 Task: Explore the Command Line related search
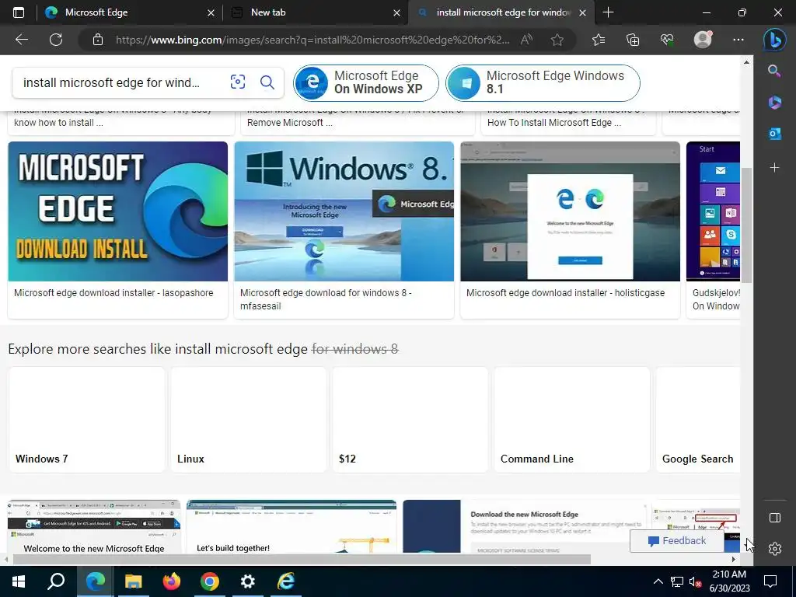(571, 420)
